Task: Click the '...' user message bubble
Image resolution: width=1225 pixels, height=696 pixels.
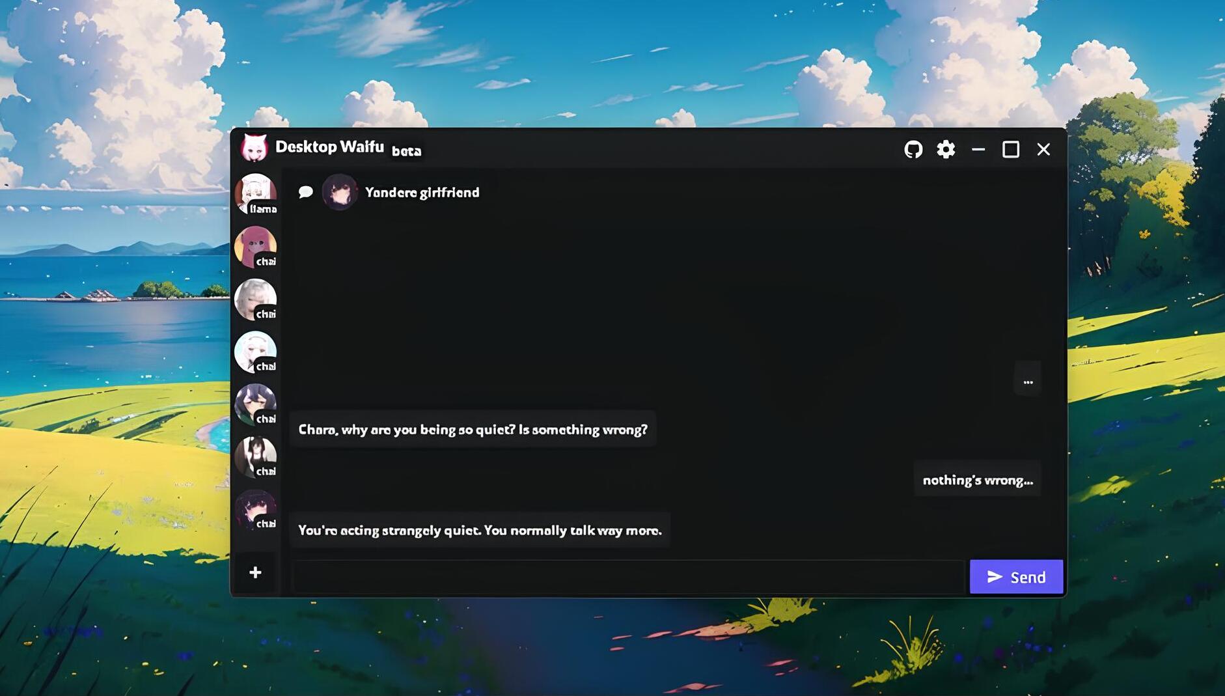Action: (1028, 379)
